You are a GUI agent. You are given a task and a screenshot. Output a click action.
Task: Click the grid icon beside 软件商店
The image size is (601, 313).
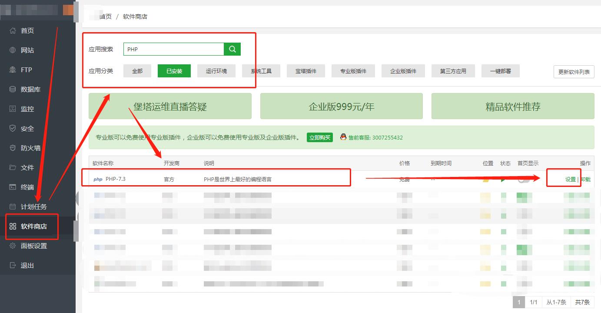13,226
